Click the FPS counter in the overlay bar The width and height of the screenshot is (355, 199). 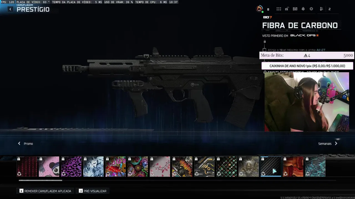click(x=7, y=2)
